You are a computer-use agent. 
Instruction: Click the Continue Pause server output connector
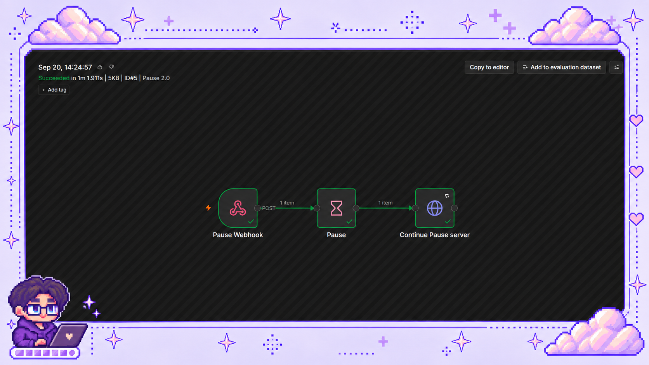[454, 208]
